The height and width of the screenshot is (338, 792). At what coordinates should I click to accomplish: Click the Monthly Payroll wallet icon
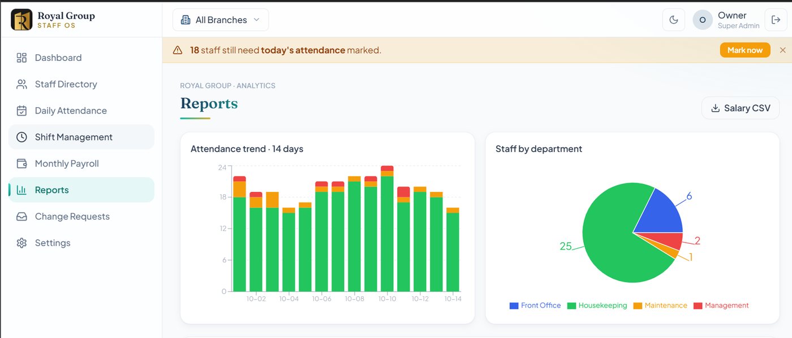click(21, 164)
